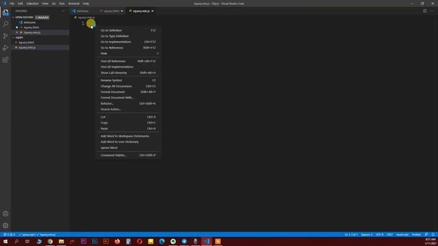
Task: Open Windows taskbar search
Action: [16, 241]
